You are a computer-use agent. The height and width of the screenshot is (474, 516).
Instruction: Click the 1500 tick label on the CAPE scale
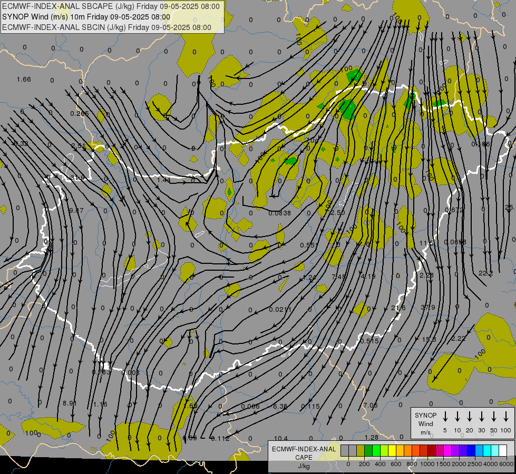coord(443,464)
